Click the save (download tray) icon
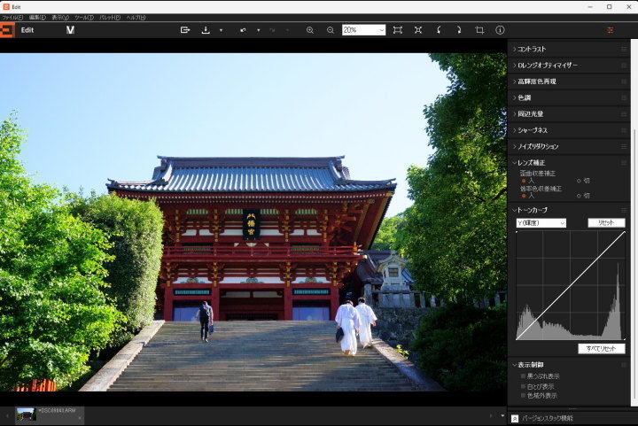638x426 pixels. (206, 30)
